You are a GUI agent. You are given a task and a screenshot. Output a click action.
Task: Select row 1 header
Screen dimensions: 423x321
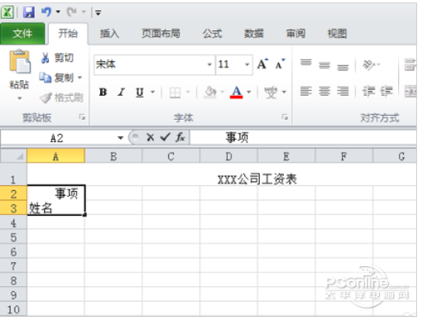click(x=13, y=175)
